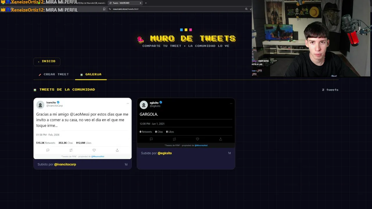Screen dimensions: 372x209
Task: Click Ivancito's blue verified badge
Action: click(58, 102)
